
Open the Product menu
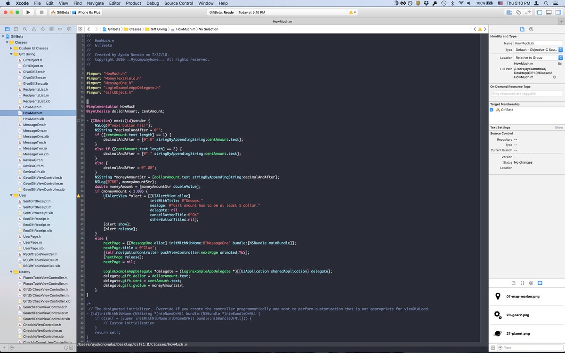coord(133,3)
